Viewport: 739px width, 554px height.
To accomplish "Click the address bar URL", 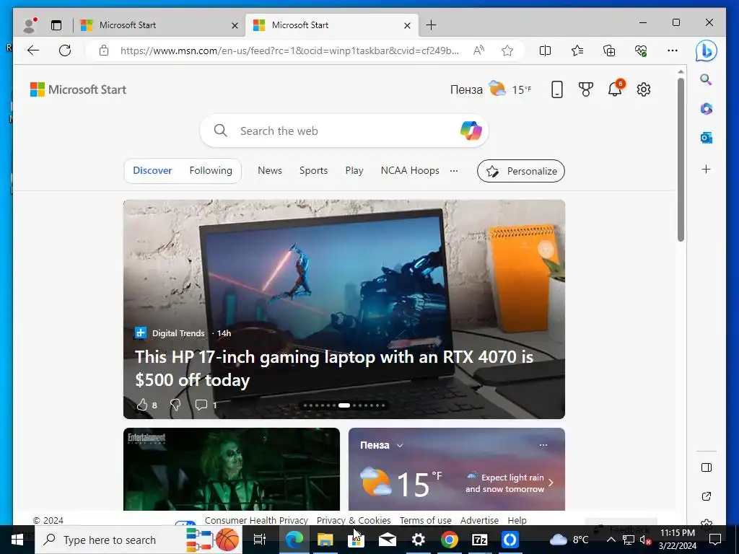I will pos(289,50).
